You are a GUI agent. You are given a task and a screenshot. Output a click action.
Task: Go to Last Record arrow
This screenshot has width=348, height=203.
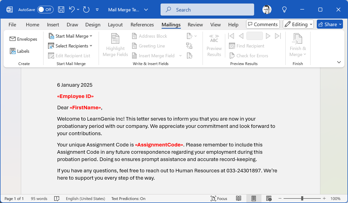click(x=278, y=36)
